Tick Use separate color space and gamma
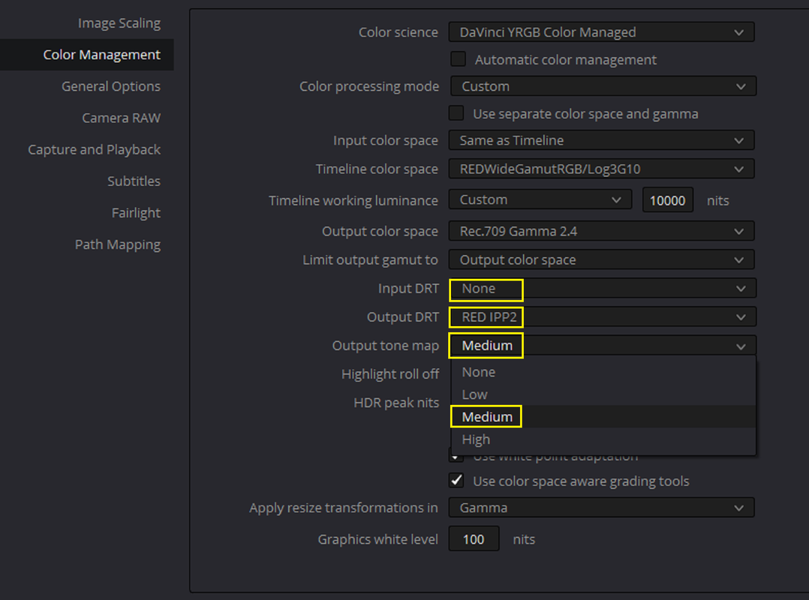 (x=456, y=113)
